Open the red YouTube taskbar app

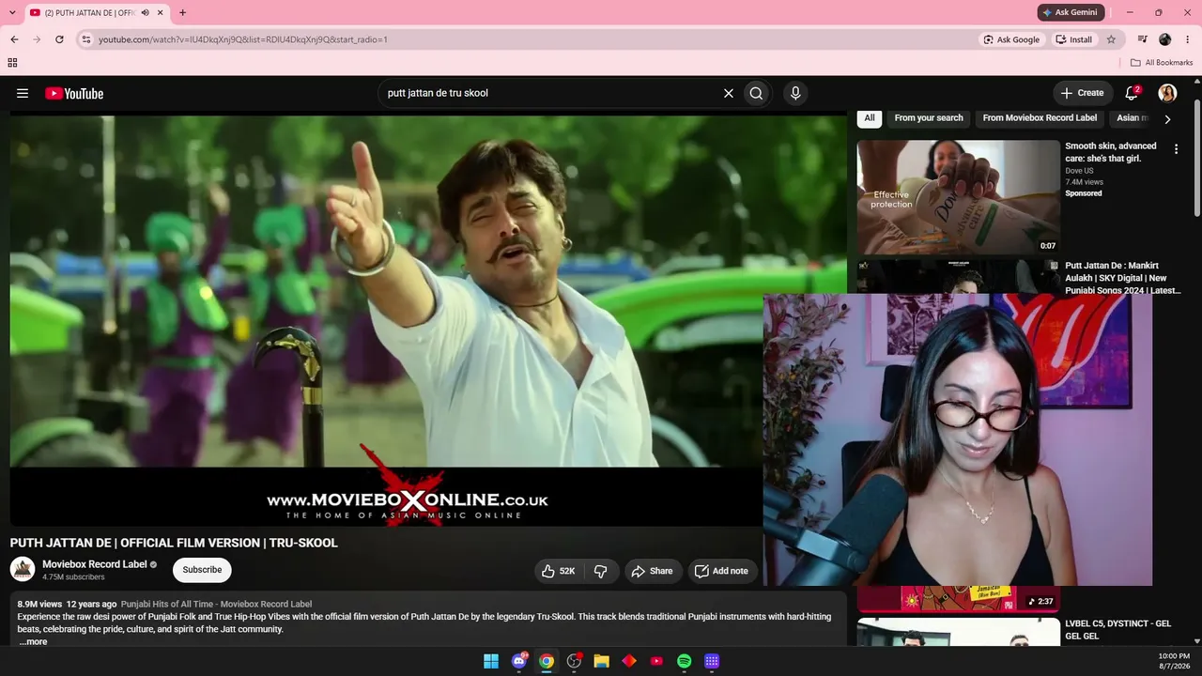[x=656, y=661]
